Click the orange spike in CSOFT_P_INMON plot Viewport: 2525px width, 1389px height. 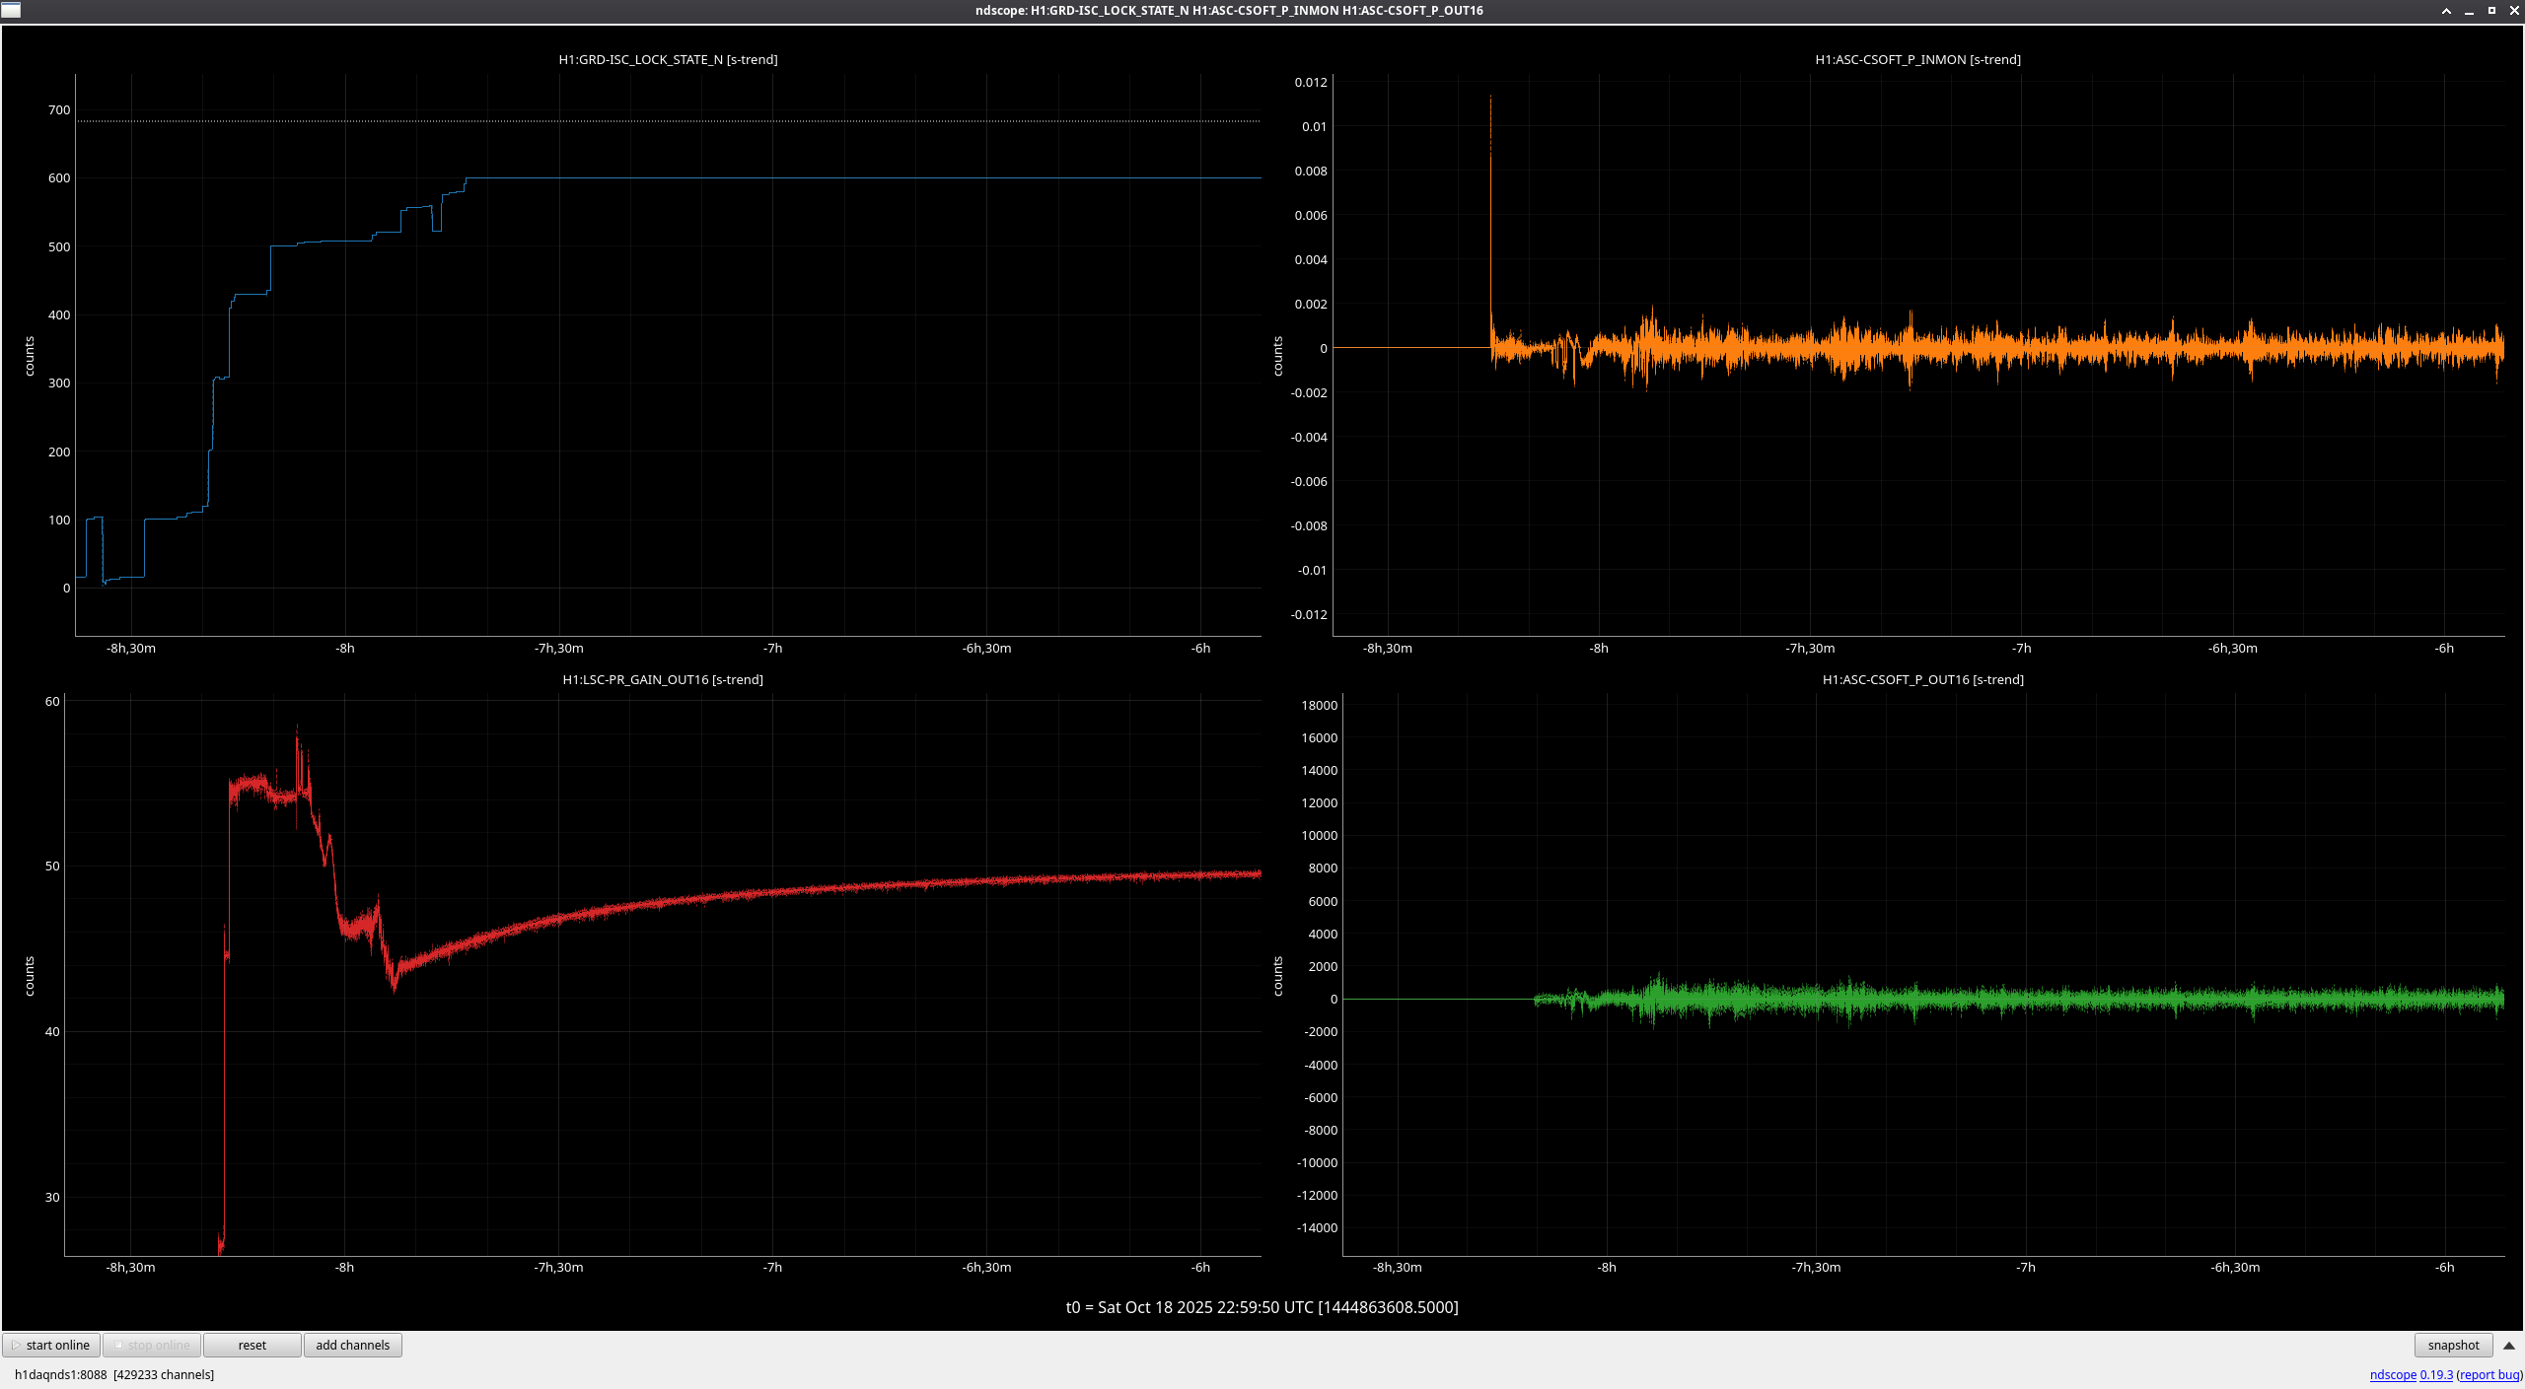tap(1490, 197)
